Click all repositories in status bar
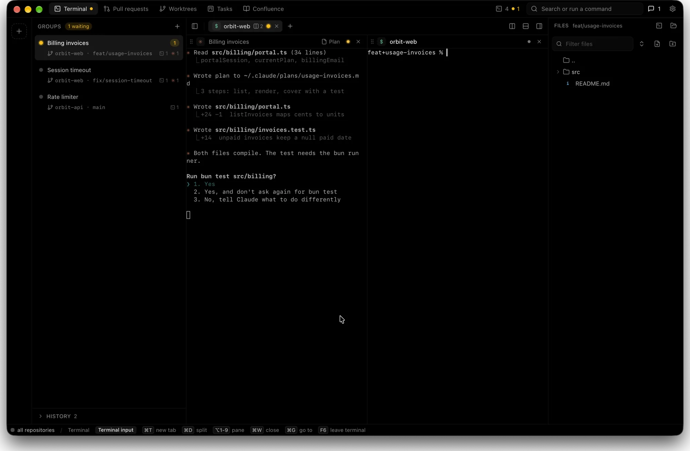This screenshot has height=451, width=690. [36, 430]
